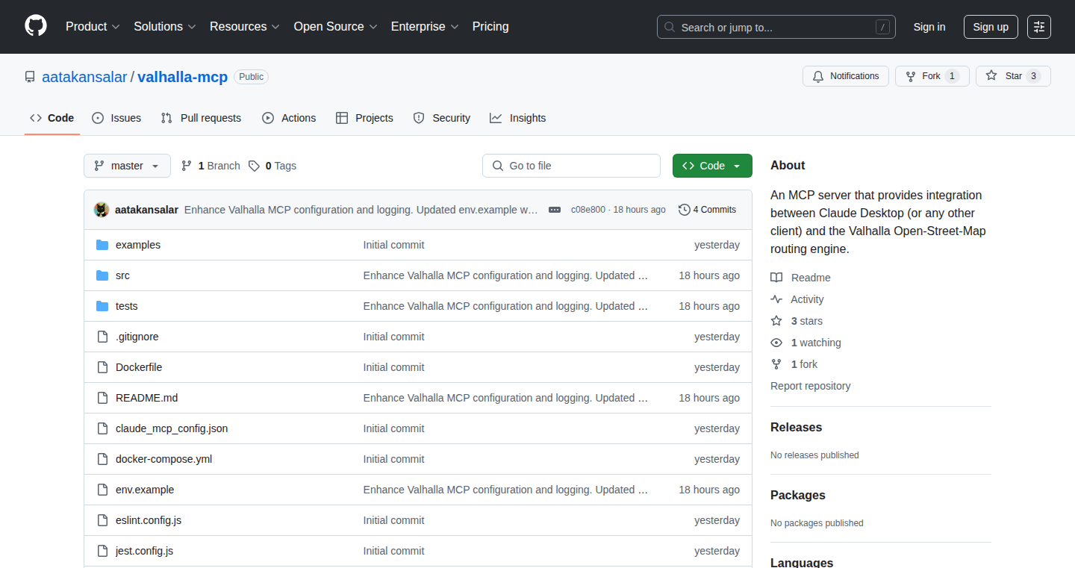Switch to the Security tab
The image size is (1075, 568).
click(442, 118)
